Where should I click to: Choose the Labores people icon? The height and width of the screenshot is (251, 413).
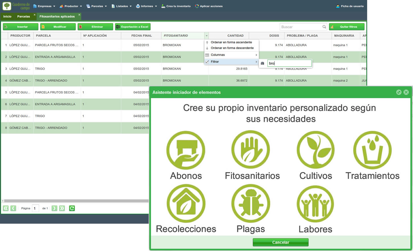point(315,204)
